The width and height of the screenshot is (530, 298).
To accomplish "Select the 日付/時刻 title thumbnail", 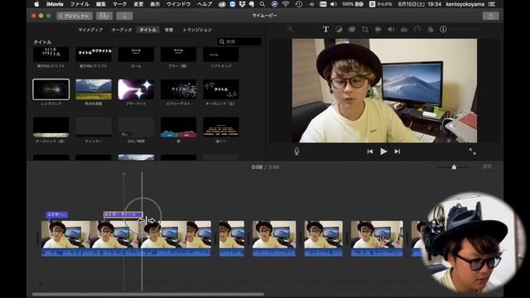I will click(136, 127).
